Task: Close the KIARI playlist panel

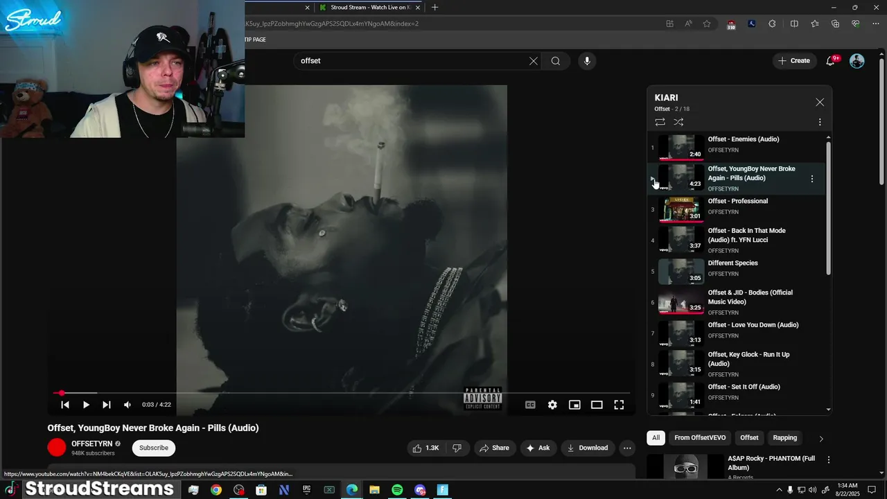Action: point(820,102)
